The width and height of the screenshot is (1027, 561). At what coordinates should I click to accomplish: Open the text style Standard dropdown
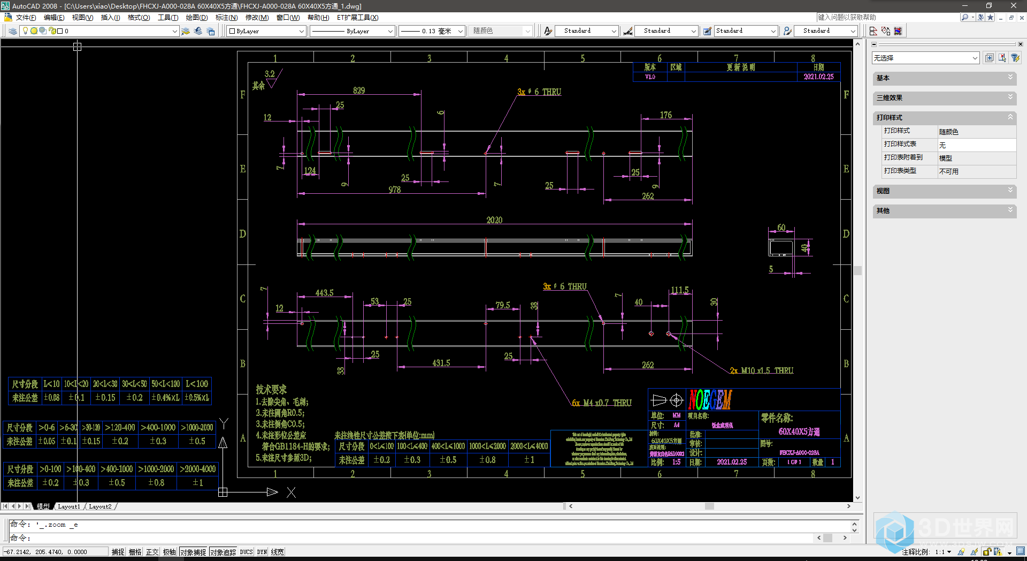[614, 31]
